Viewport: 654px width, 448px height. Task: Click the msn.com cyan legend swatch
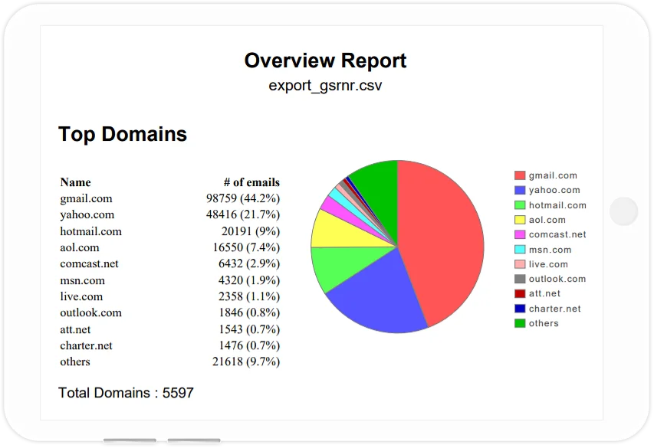click(x=520, y=250)
